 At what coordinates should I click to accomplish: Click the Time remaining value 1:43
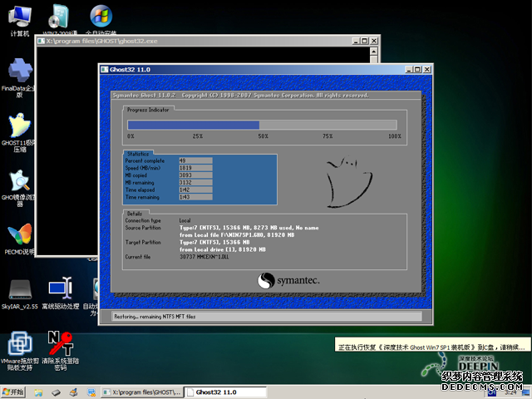(196, 197)
